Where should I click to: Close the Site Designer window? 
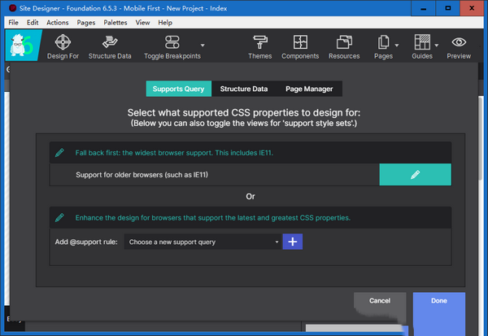click(x=472, y=8)
